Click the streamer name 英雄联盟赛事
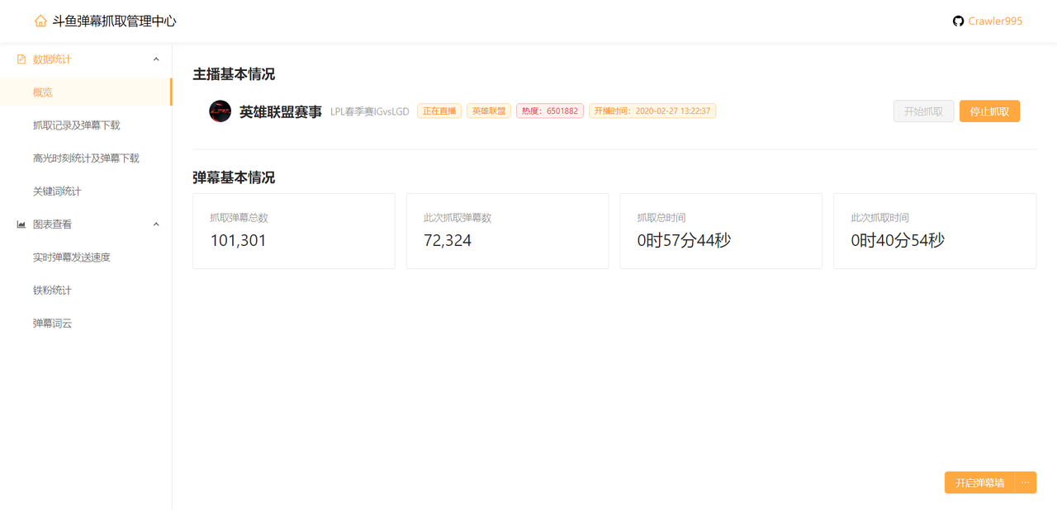Image resolution: width=1057 pixels, height=510 pixels. [x=281, y=111]
